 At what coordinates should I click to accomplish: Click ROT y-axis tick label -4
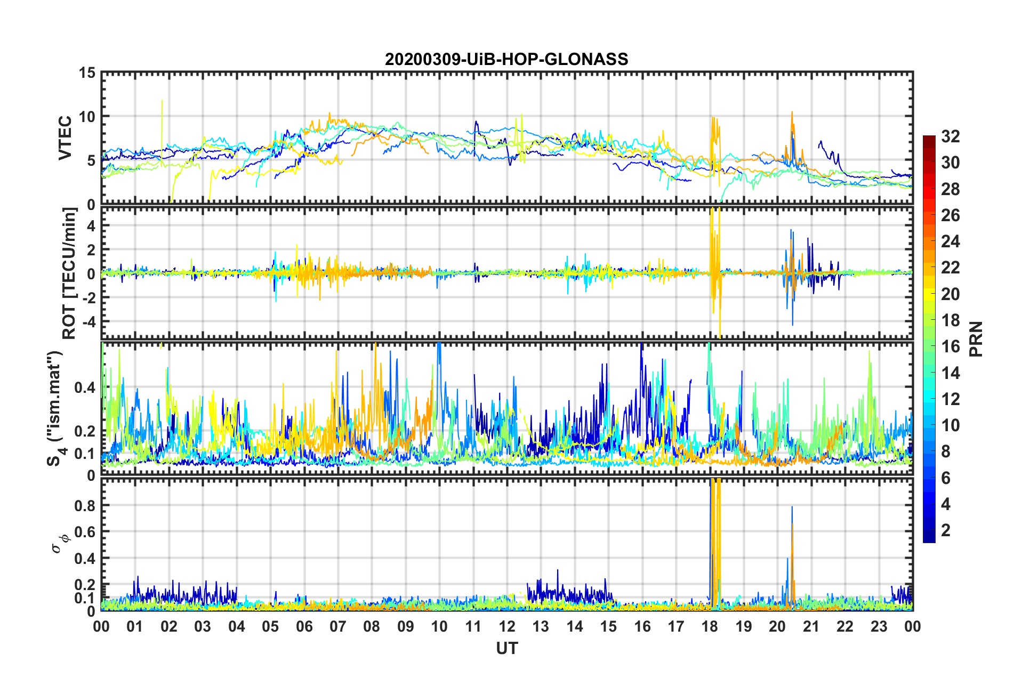click(x=90, y=322)
